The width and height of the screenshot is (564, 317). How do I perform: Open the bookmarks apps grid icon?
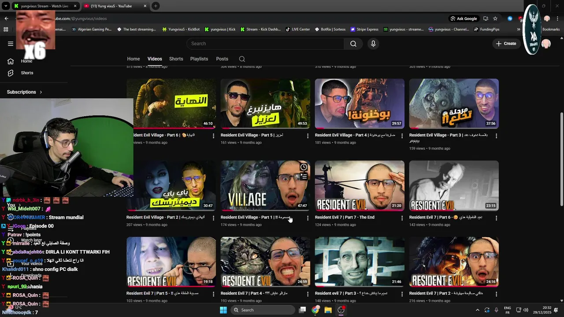point(6,29)
